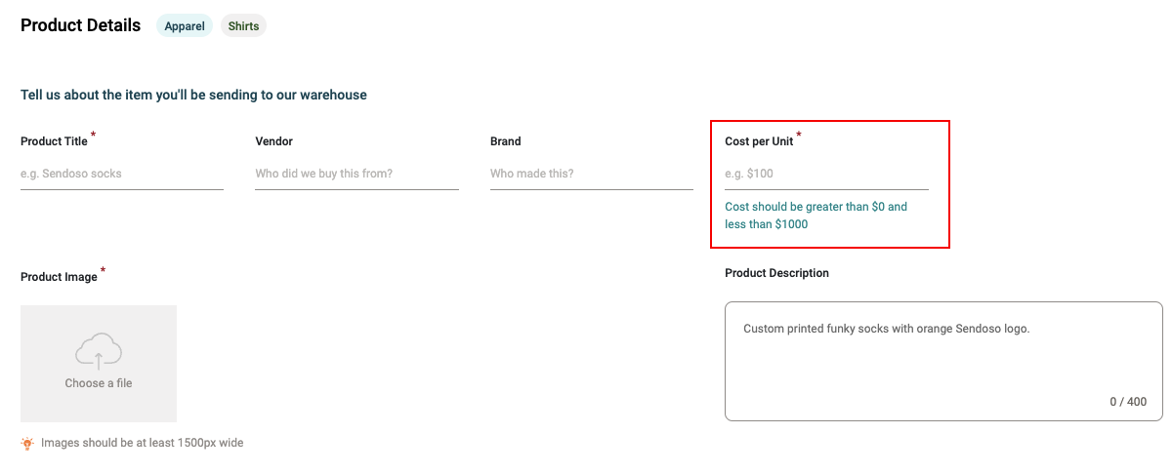Select the Shirts category tag

point(243,26)
